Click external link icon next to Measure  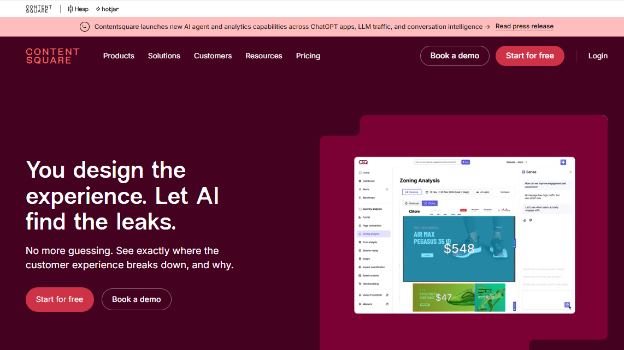click(387, 304)
